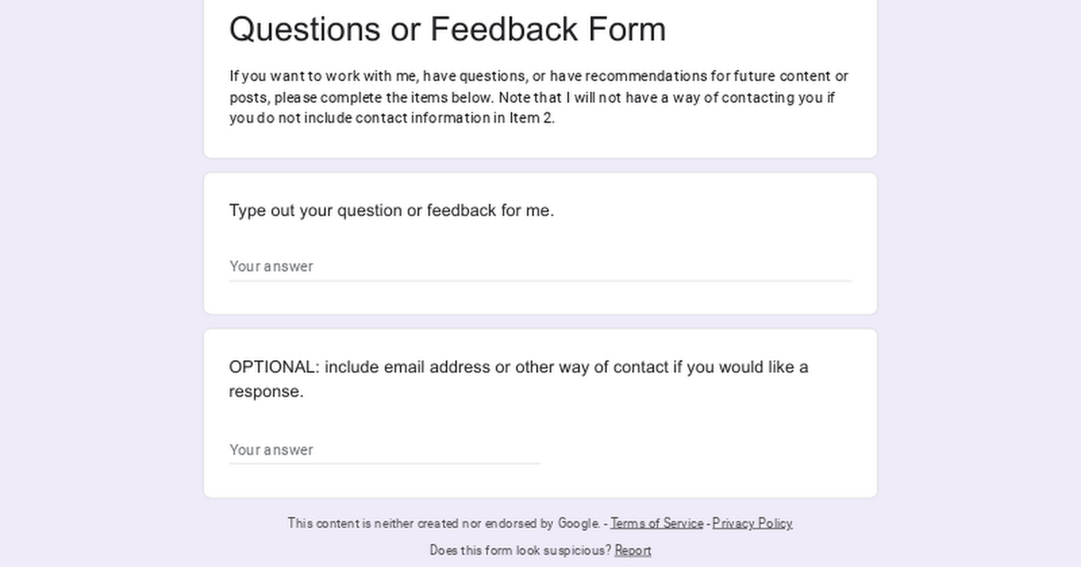1081x567 pixels.
Task: Click the OPTIONAL email address question label
Action: (519, 379)
